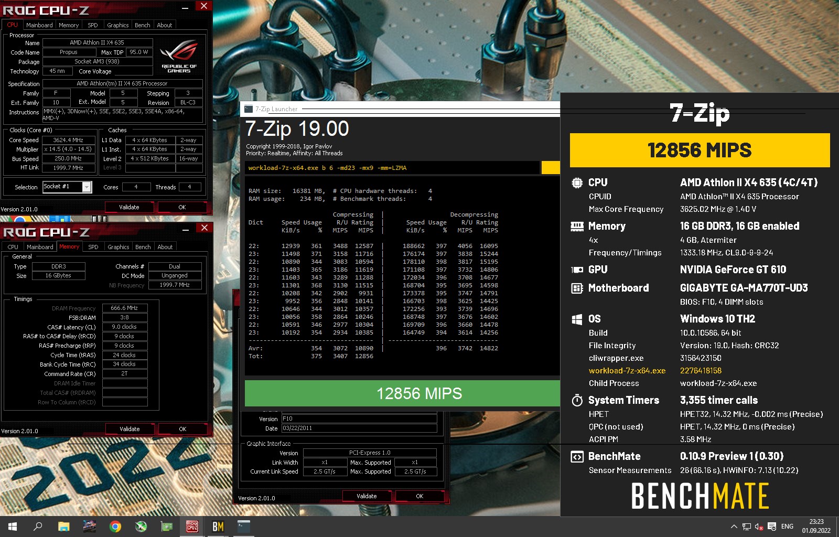Launch Google Chrome from the taskbar
Screen dimensions: 839x537
click(115, 527)
